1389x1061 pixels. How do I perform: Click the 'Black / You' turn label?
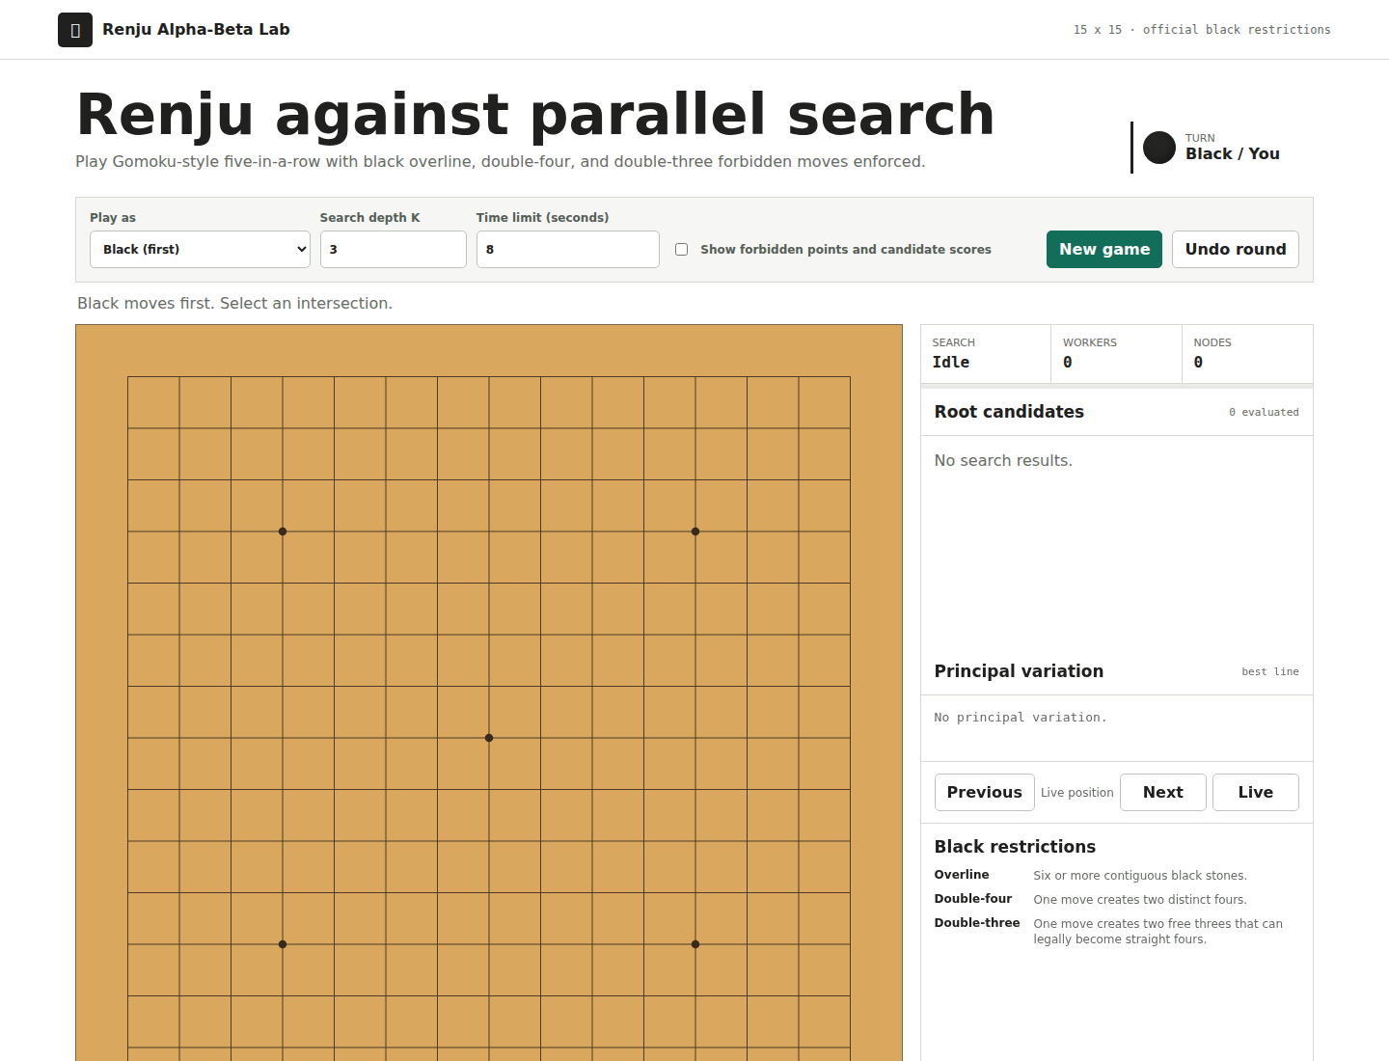coord(1233,153)
